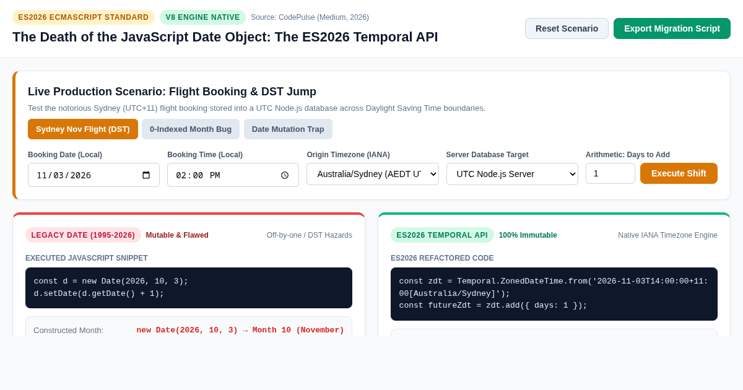
Task: Open the Server Database Target dropdown
Action: (x=512, y=174)
